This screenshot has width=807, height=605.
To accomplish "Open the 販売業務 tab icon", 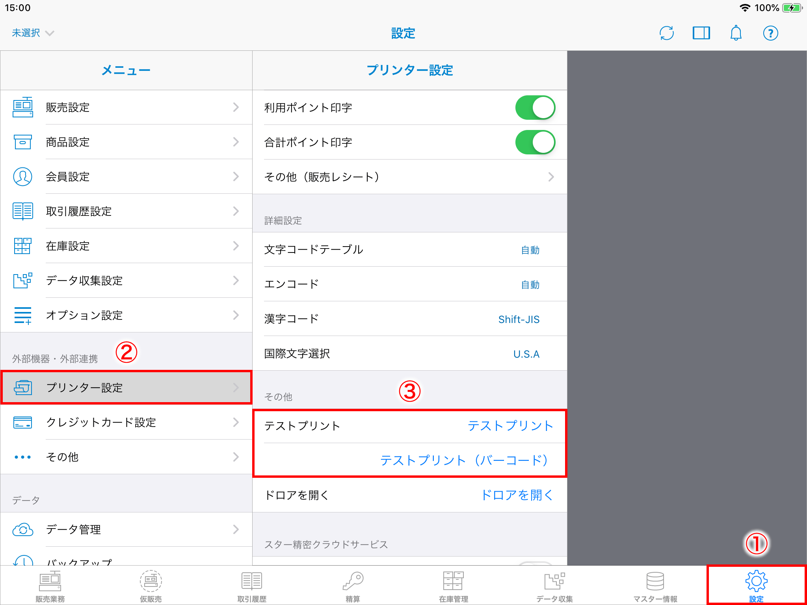I will click(x=50, y=585).
